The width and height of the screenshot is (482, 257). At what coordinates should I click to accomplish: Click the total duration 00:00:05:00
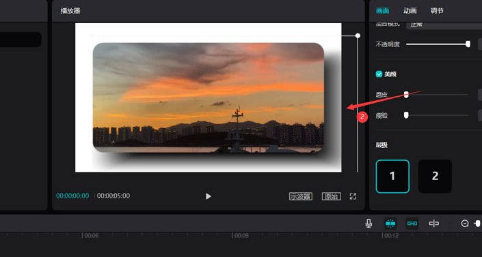(113, 196)
